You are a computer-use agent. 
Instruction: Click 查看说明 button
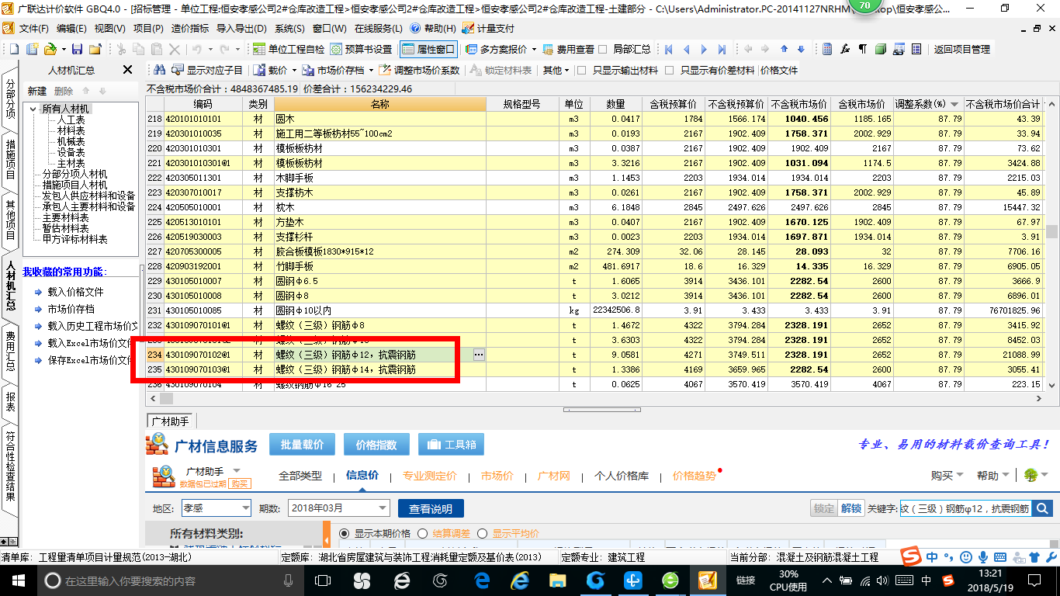(x=431, y=508)
